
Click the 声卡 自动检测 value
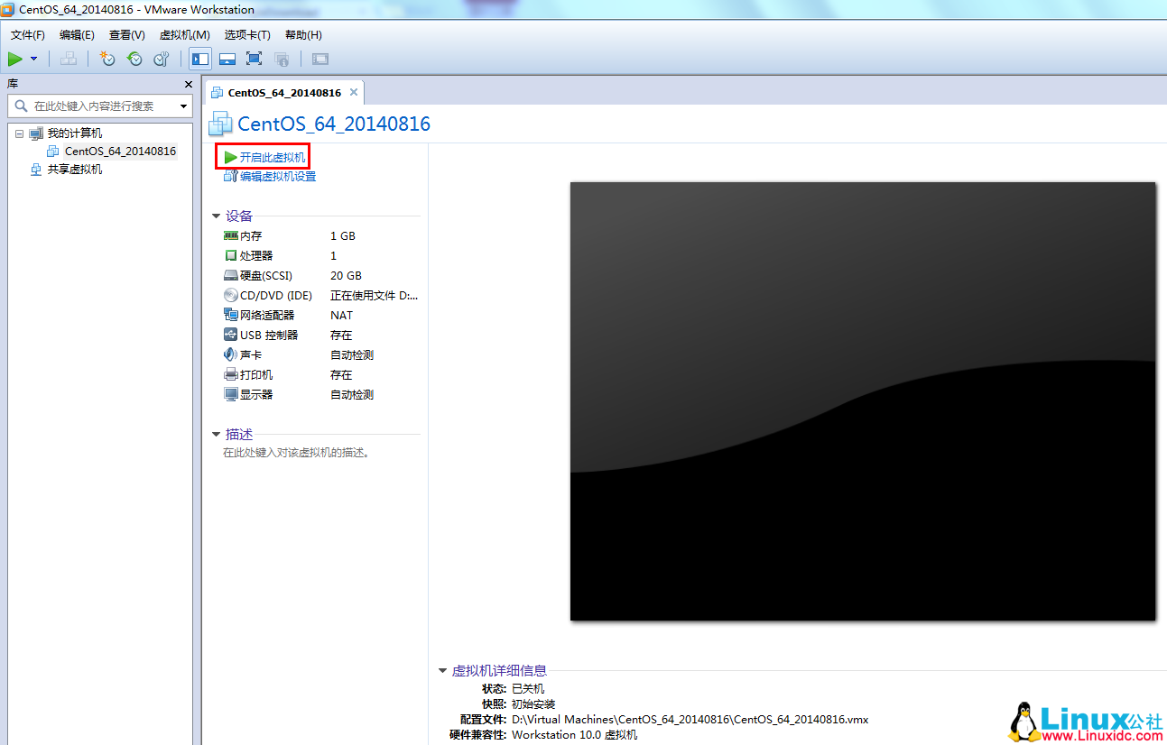352,354
